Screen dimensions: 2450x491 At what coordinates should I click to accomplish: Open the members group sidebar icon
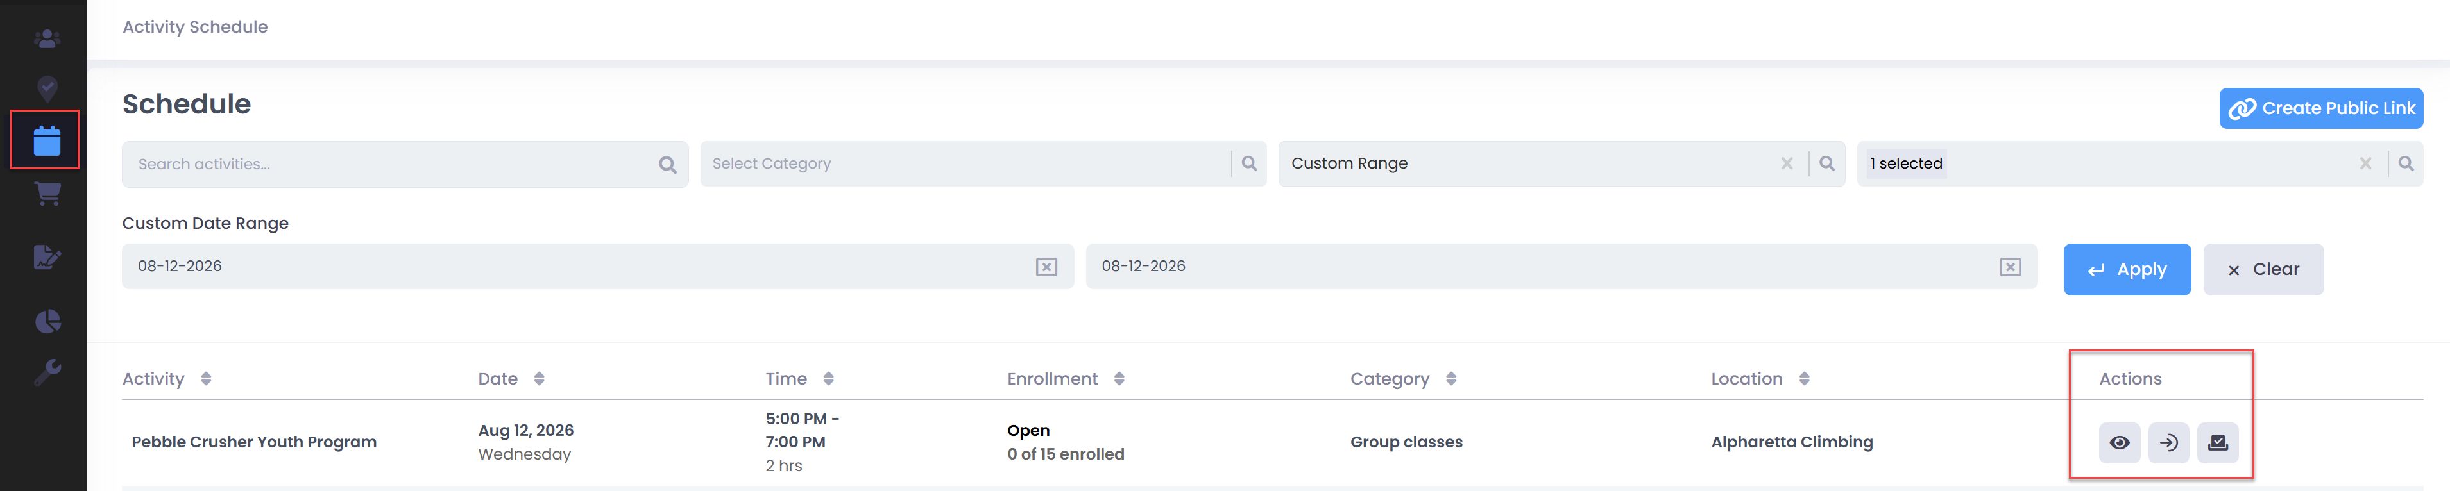click(47, 39)
